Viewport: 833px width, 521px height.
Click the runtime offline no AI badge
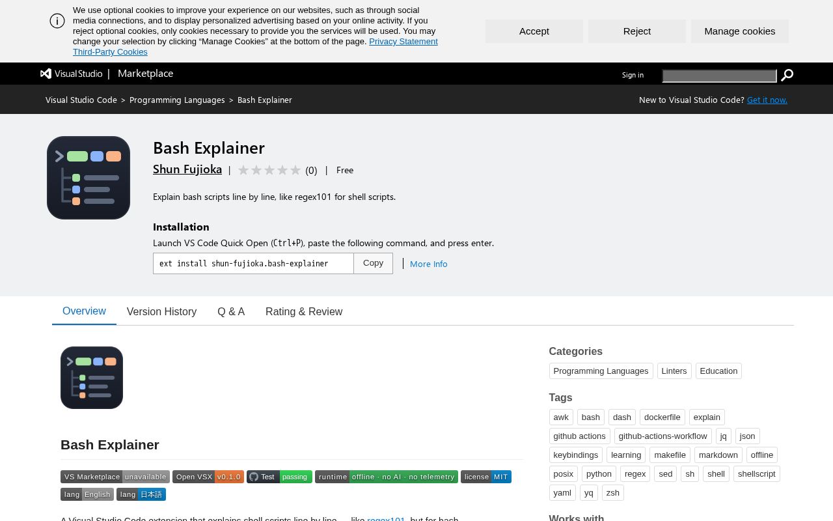pos(387,477)
